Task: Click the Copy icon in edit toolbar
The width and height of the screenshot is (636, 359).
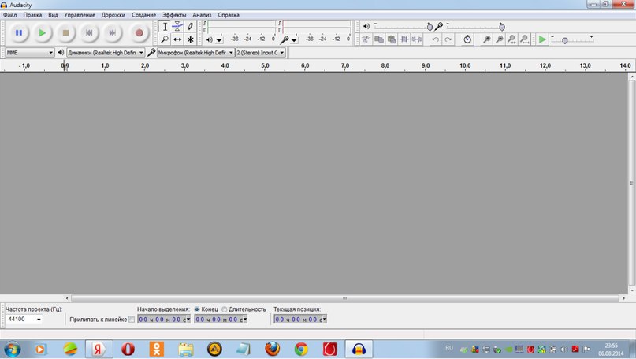Action: [x=379, y=39]
